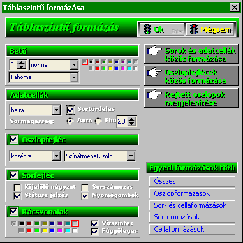Enable Sorszámozás checkbox
Screen dimensions: 243x243
click(85, 188)
